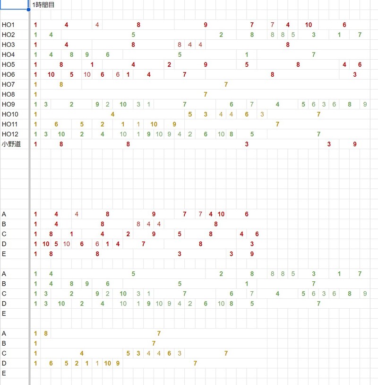Click the 4 in row HO9
This screenshot has width=378, height=385.
277,104
